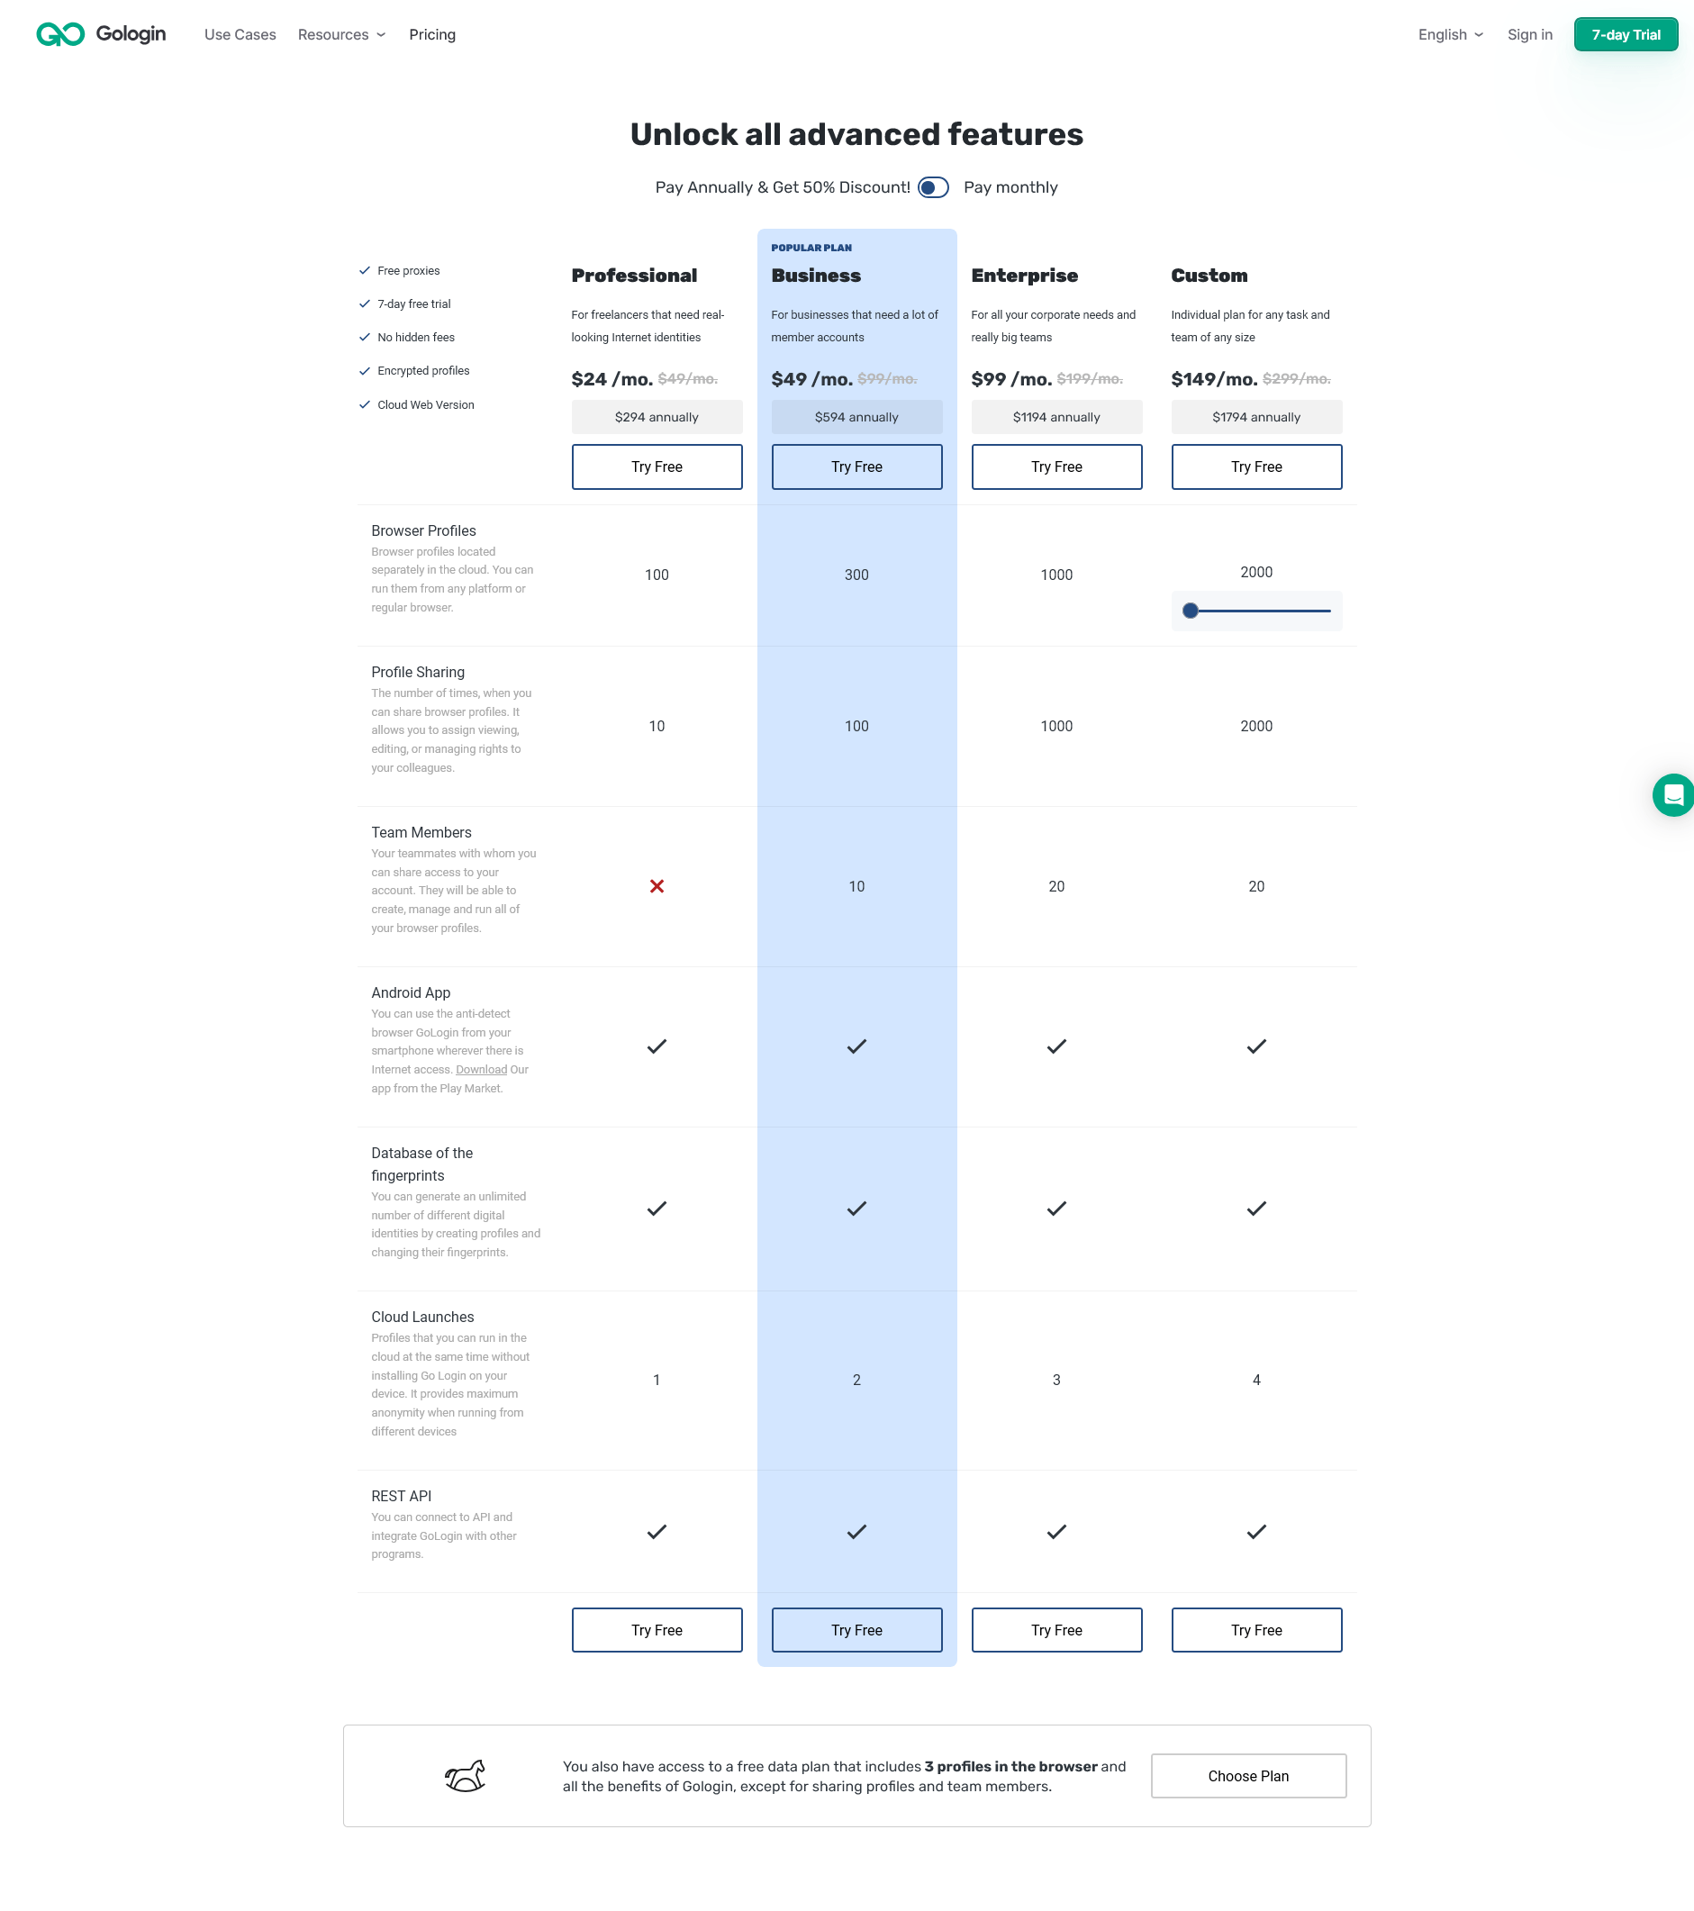This screenshot has height=1911, width=1694.
Task: Click the REST API row title
Action: [401, 1496]
